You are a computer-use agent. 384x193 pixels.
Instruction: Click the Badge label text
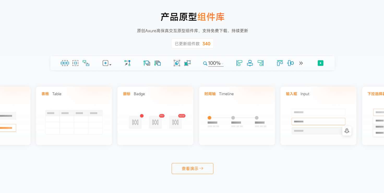(139, 94)
